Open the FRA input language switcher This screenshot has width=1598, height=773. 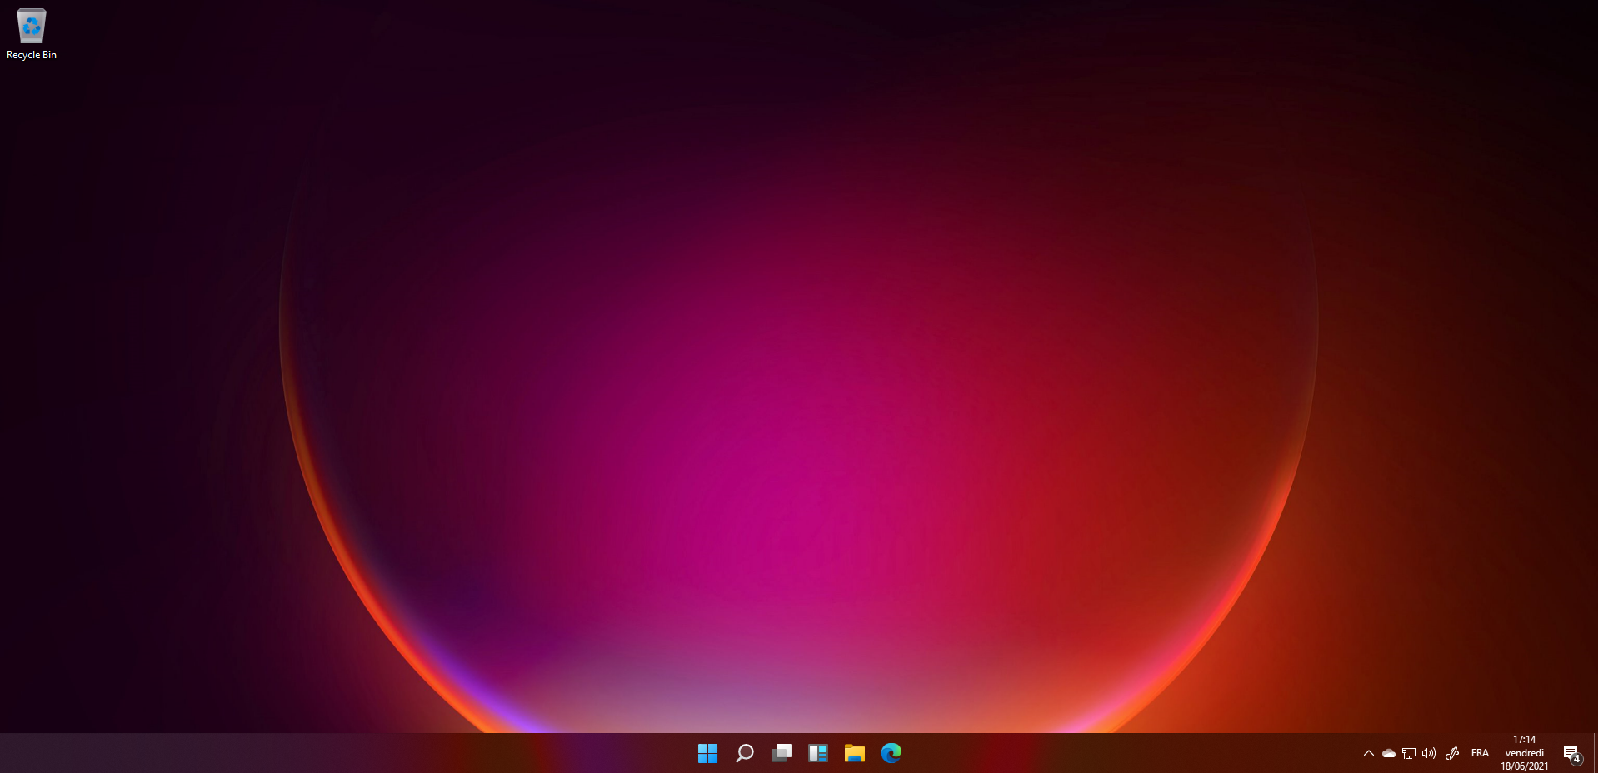pos(1480,753)
